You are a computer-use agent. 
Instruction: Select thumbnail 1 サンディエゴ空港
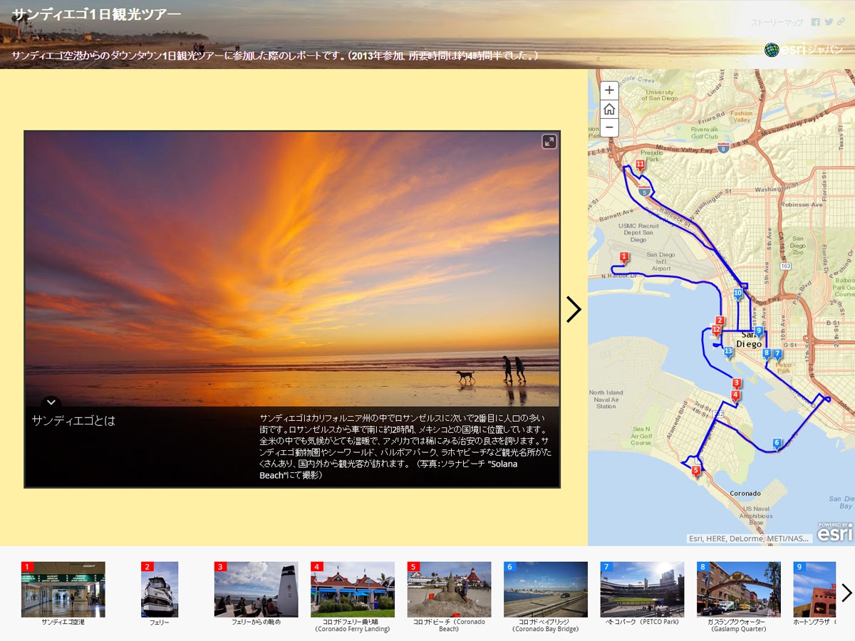[x=63, y=589]
